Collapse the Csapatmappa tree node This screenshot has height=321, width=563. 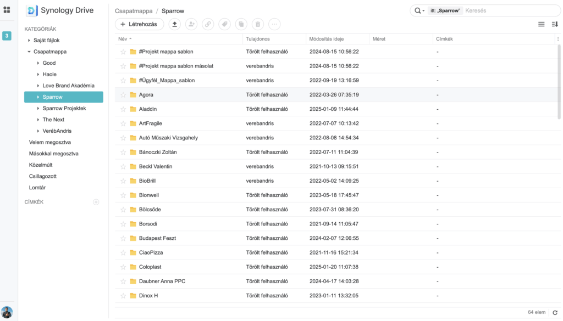point(29,52)
